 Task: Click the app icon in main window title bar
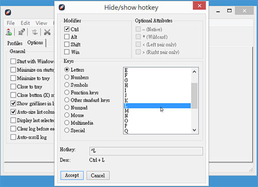point(8,12)
